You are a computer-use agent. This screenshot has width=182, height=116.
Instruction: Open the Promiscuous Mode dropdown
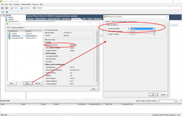(x=154, y=29)
